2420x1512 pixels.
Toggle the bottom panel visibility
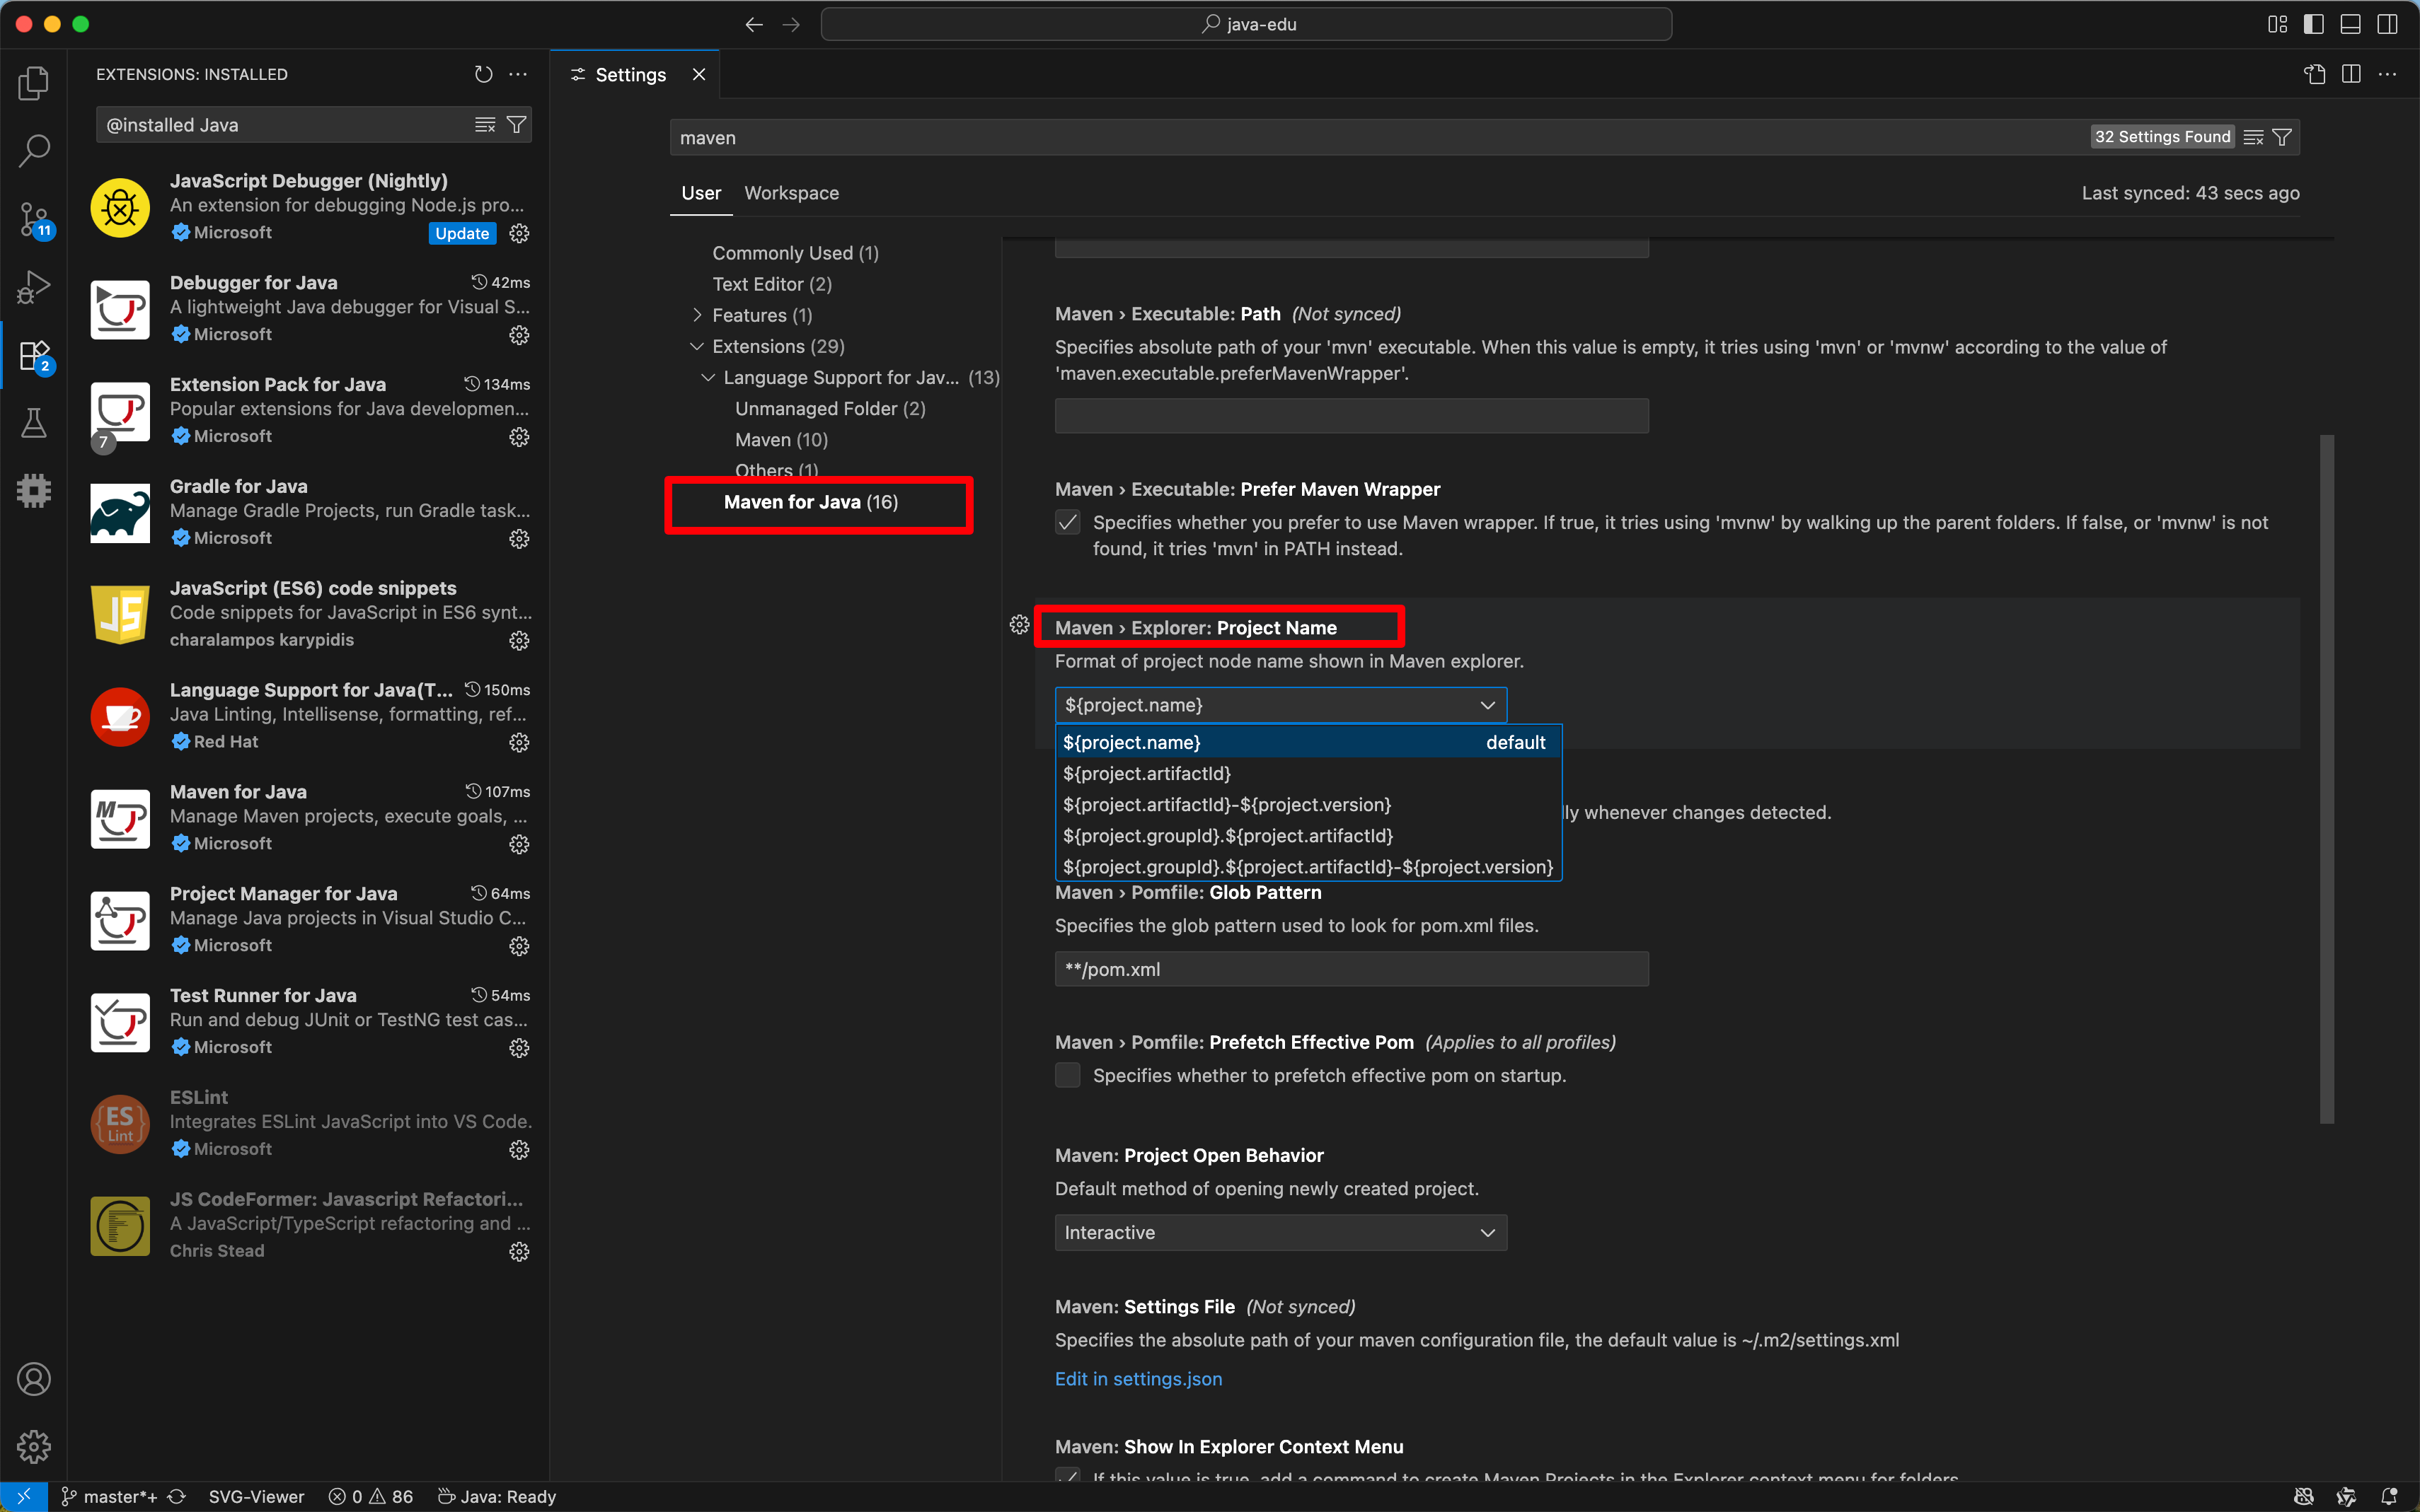[2351, 24]
